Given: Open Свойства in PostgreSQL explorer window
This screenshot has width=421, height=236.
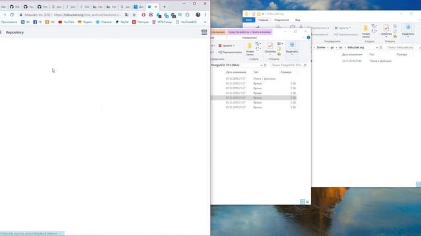Looking at the screenshot, I should (x=270, y=49).
